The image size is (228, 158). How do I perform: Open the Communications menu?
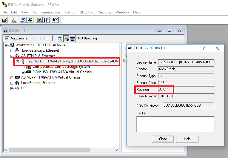tap(47, 12)
